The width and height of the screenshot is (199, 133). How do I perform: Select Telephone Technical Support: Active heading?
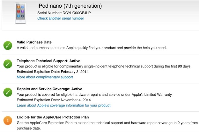tap(48, 61)
